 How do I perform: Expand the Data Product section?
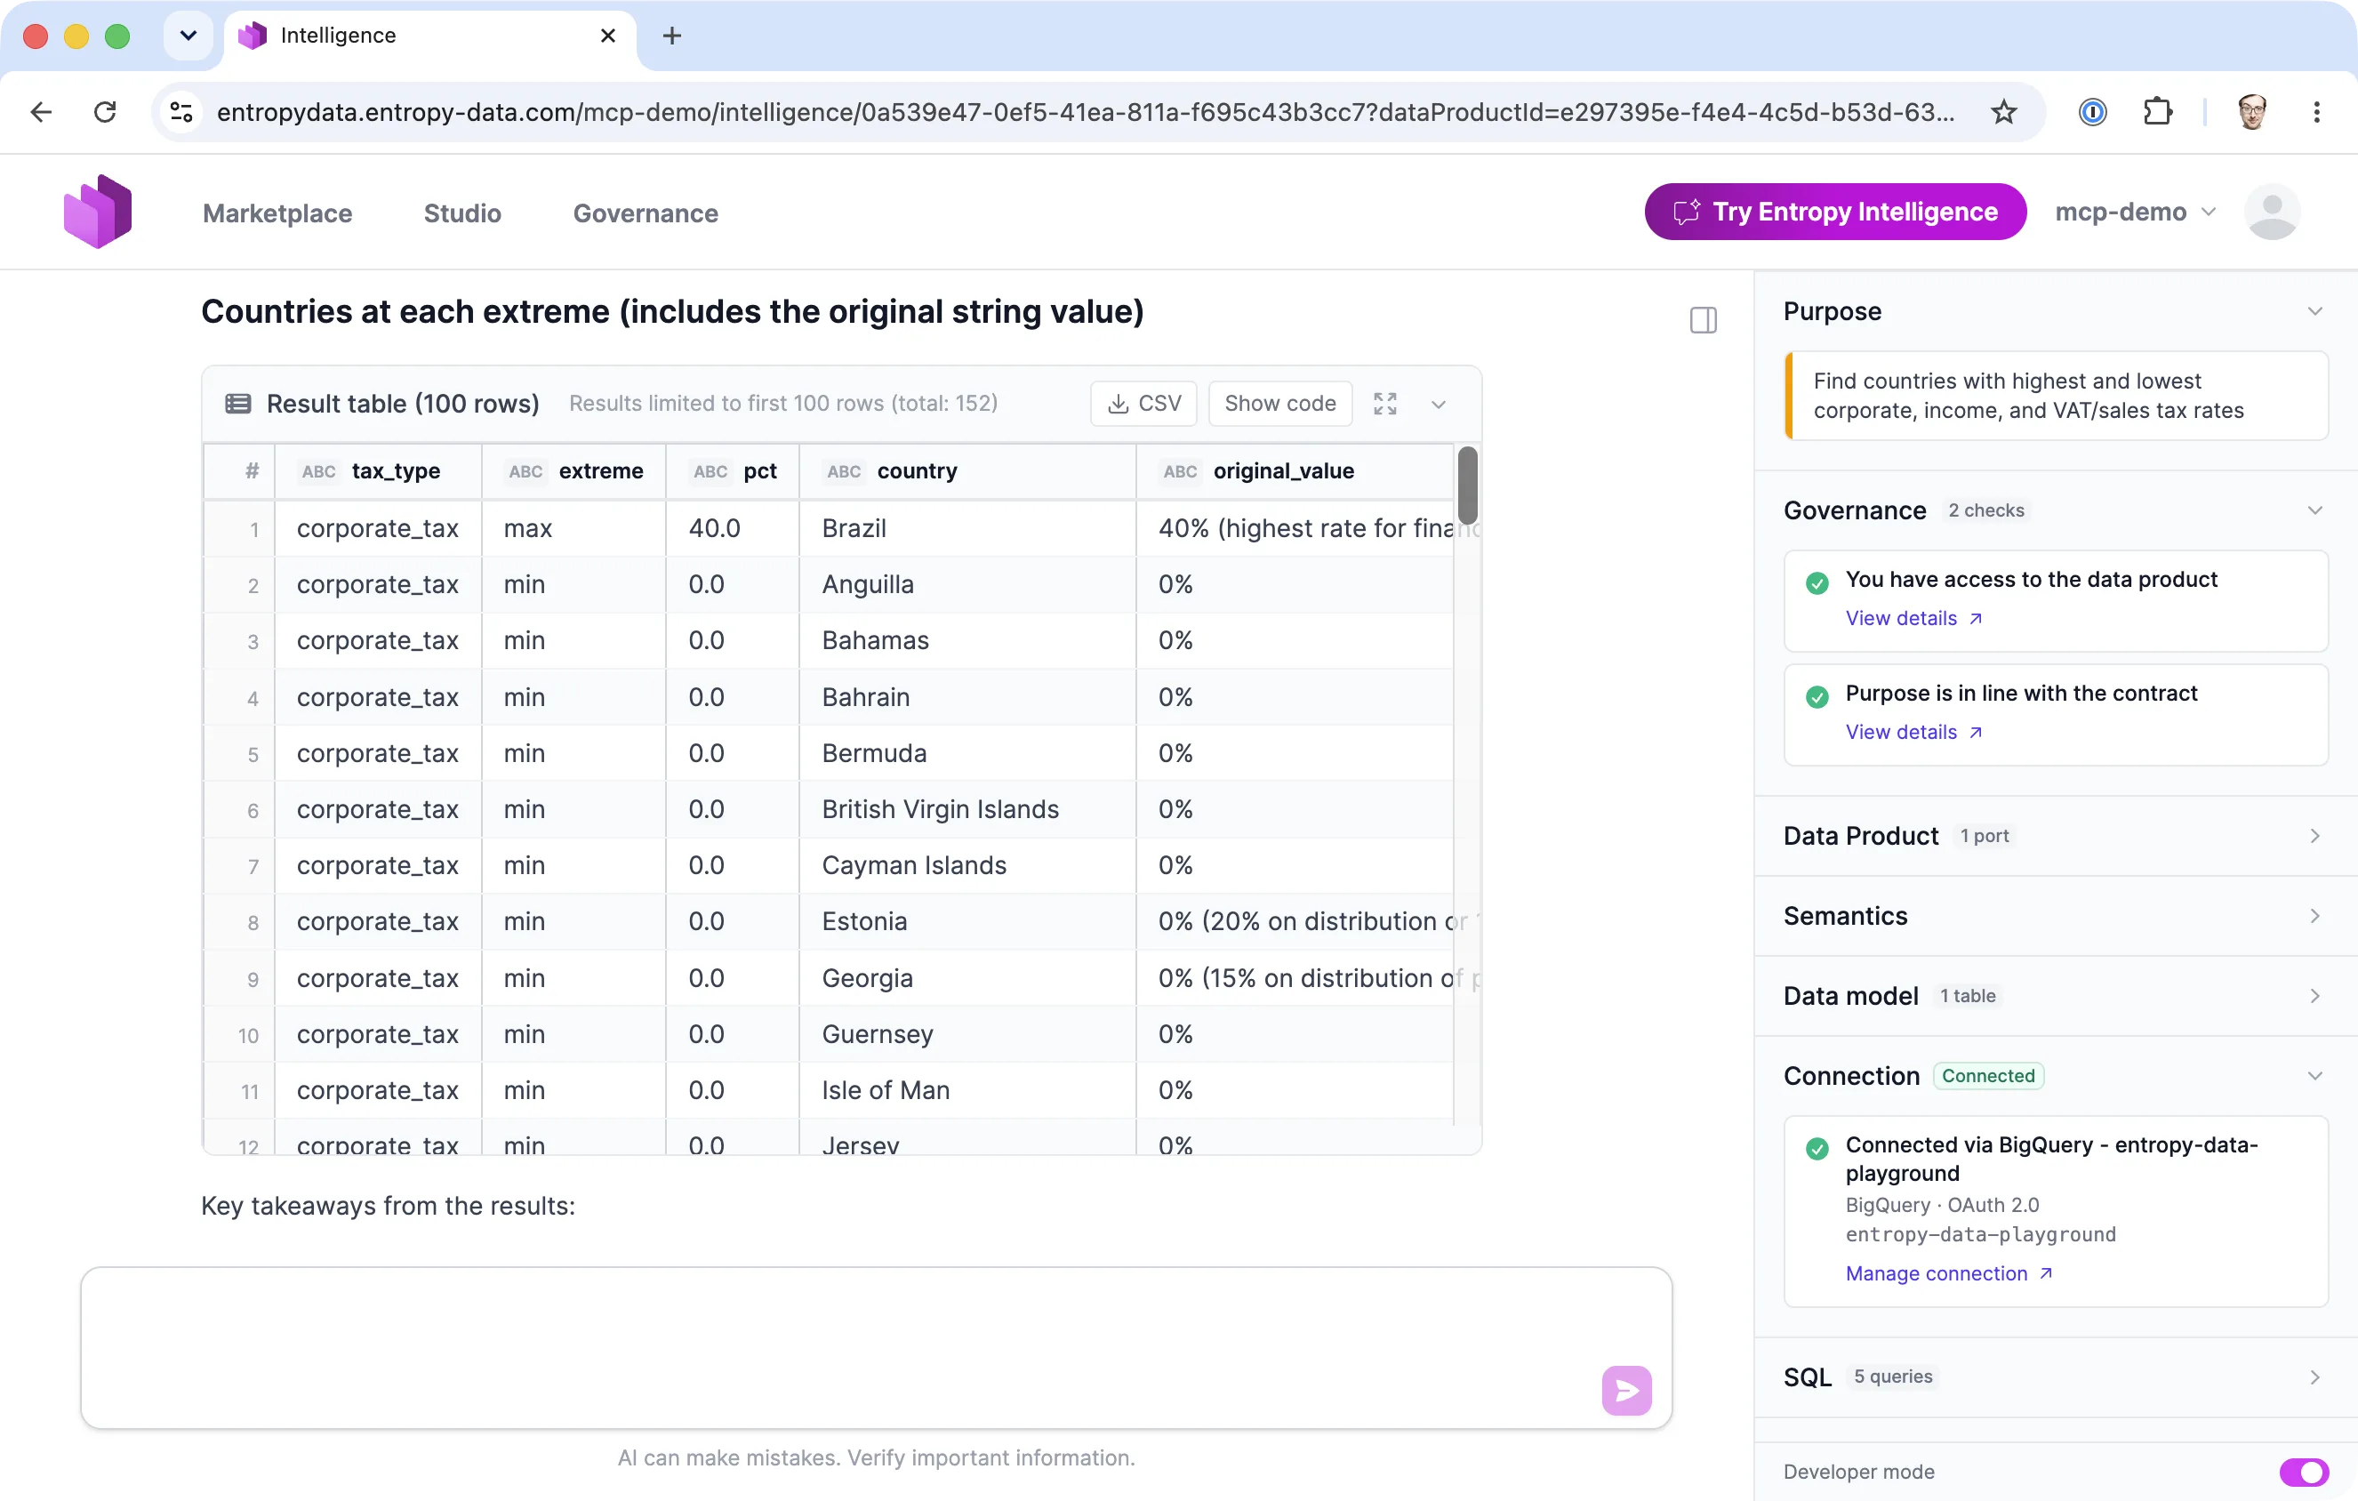click(x=2314, y=835)
